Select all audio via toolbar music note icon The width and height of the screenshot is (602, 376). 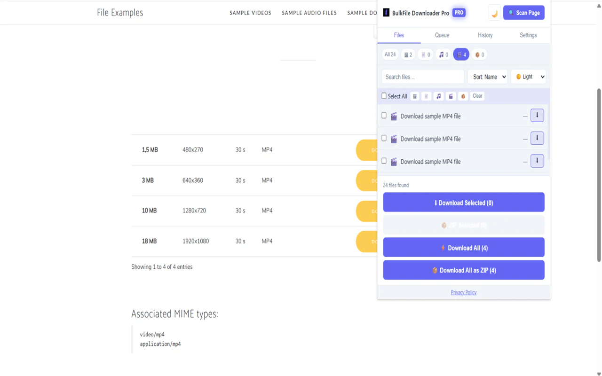[x=438, y=96]
